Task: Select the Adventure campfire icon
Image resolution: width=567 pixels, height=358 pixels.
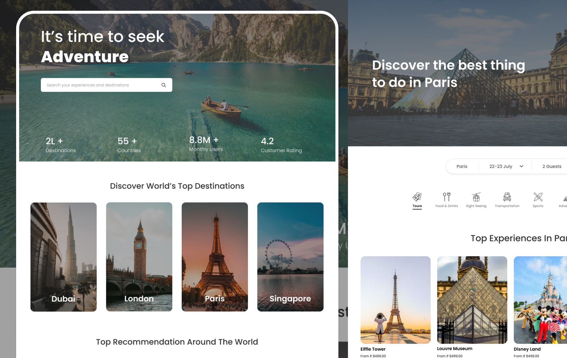Action: pos(565,197)
